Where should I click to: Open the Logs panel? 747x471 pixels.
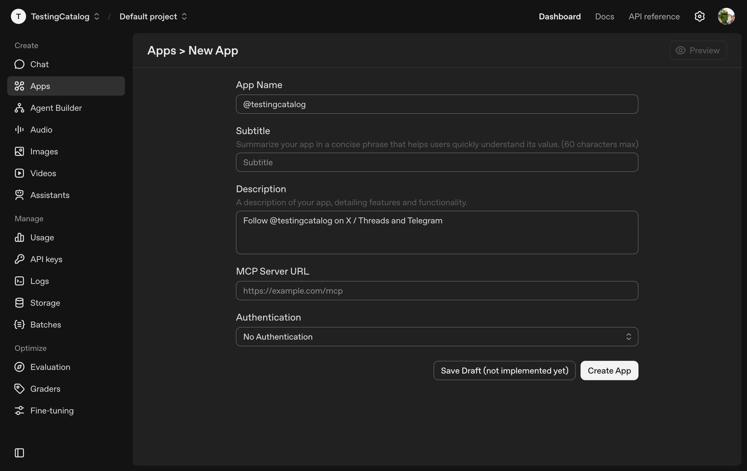[x=39, y=281]
